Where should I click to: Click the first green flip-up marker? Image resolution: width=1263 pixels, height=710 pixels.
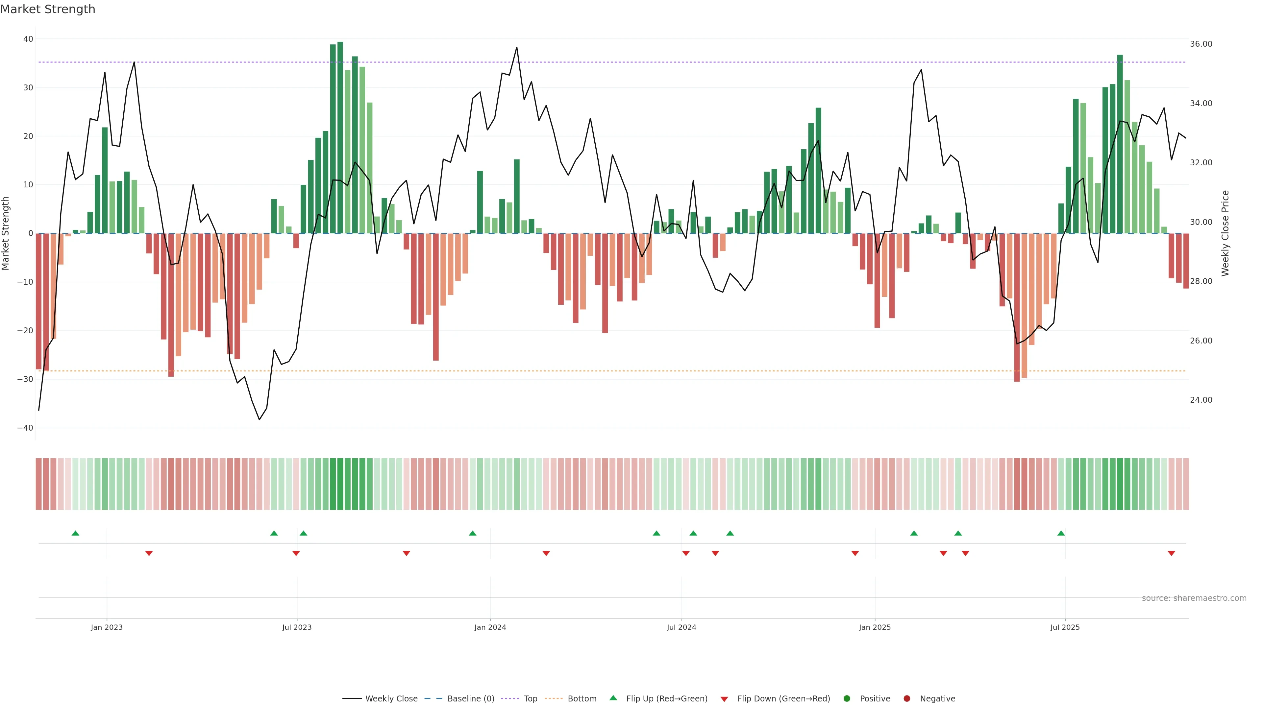click(x=76, y=533)
